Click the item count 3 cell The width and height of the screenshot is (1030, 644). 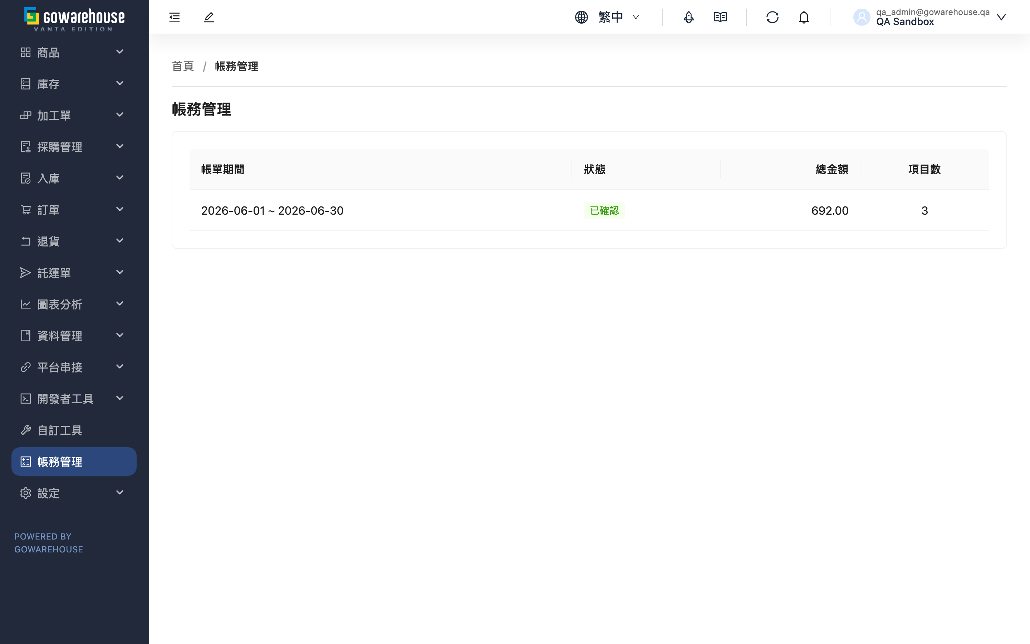coord(924,210)
